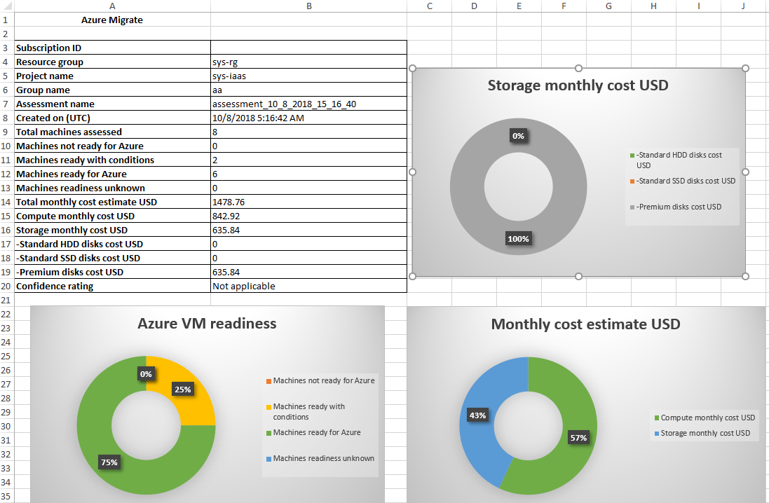Select the -Premium disks cost USD legend entry
769x503 pixels.
pyautogui.click(x=676, y=207)
